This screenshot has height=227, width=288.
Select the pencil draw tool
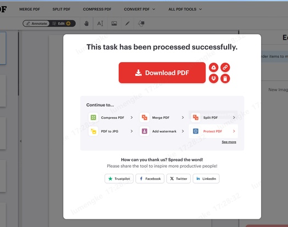pos(128,24)
